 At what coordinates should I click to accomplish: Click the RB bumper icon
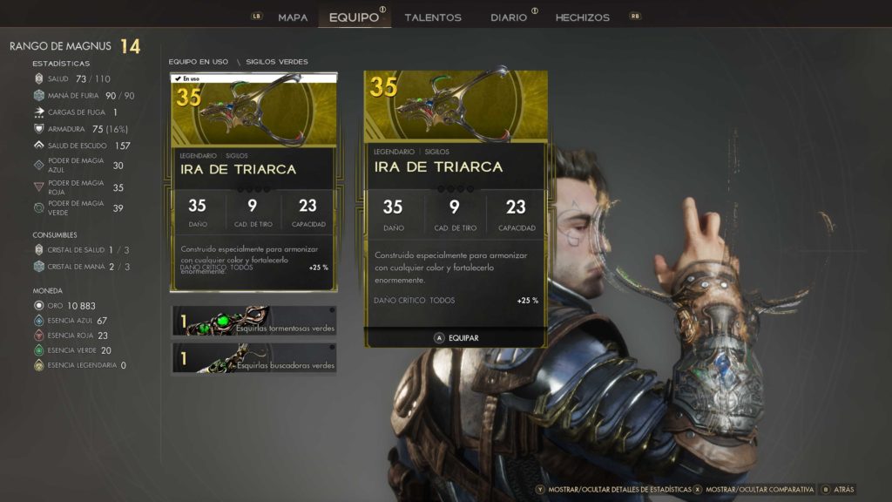click(635, 16)
